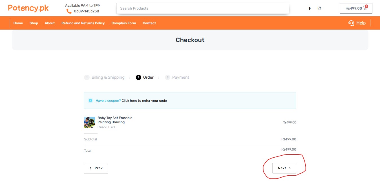380x181 pixels.
Task: Open the Home menu item
Action: click(18, 23)
